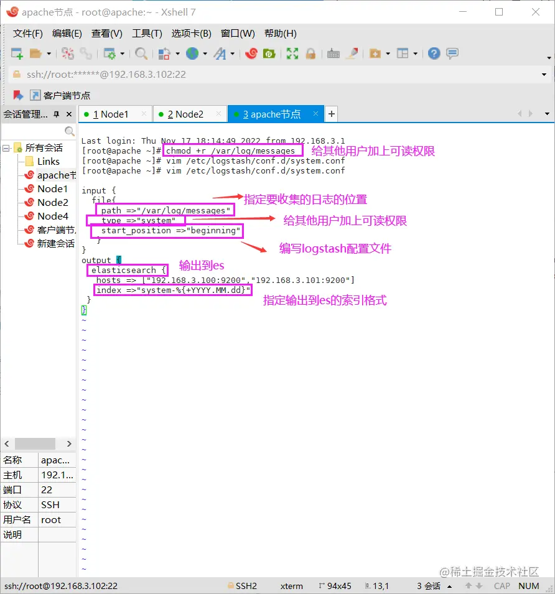Open the 窗口(W) menu
The image size is (555, 594).
tap(238, 34)
